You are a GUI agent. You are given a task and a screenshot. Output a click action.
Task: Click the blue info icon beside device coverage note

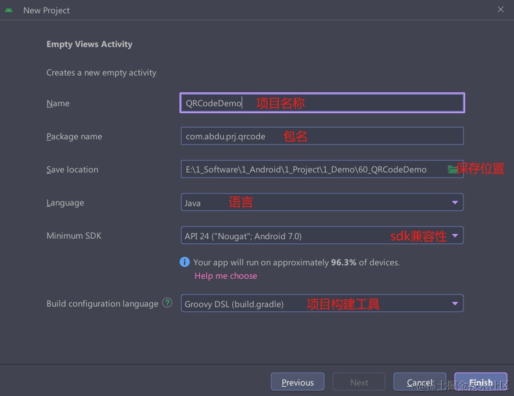pos(185,262)
